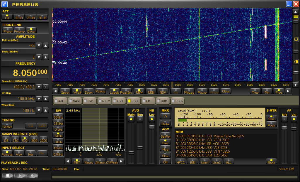Increase Wheel Step with up arrow
Viewport: 300px width, 182px height.
pos(45,110)
